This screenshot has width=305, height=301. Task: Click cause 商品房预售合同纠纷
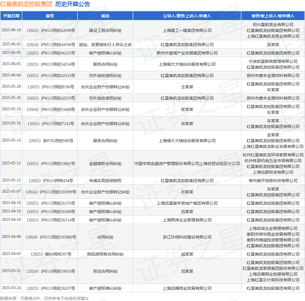(x=105, y=254)
